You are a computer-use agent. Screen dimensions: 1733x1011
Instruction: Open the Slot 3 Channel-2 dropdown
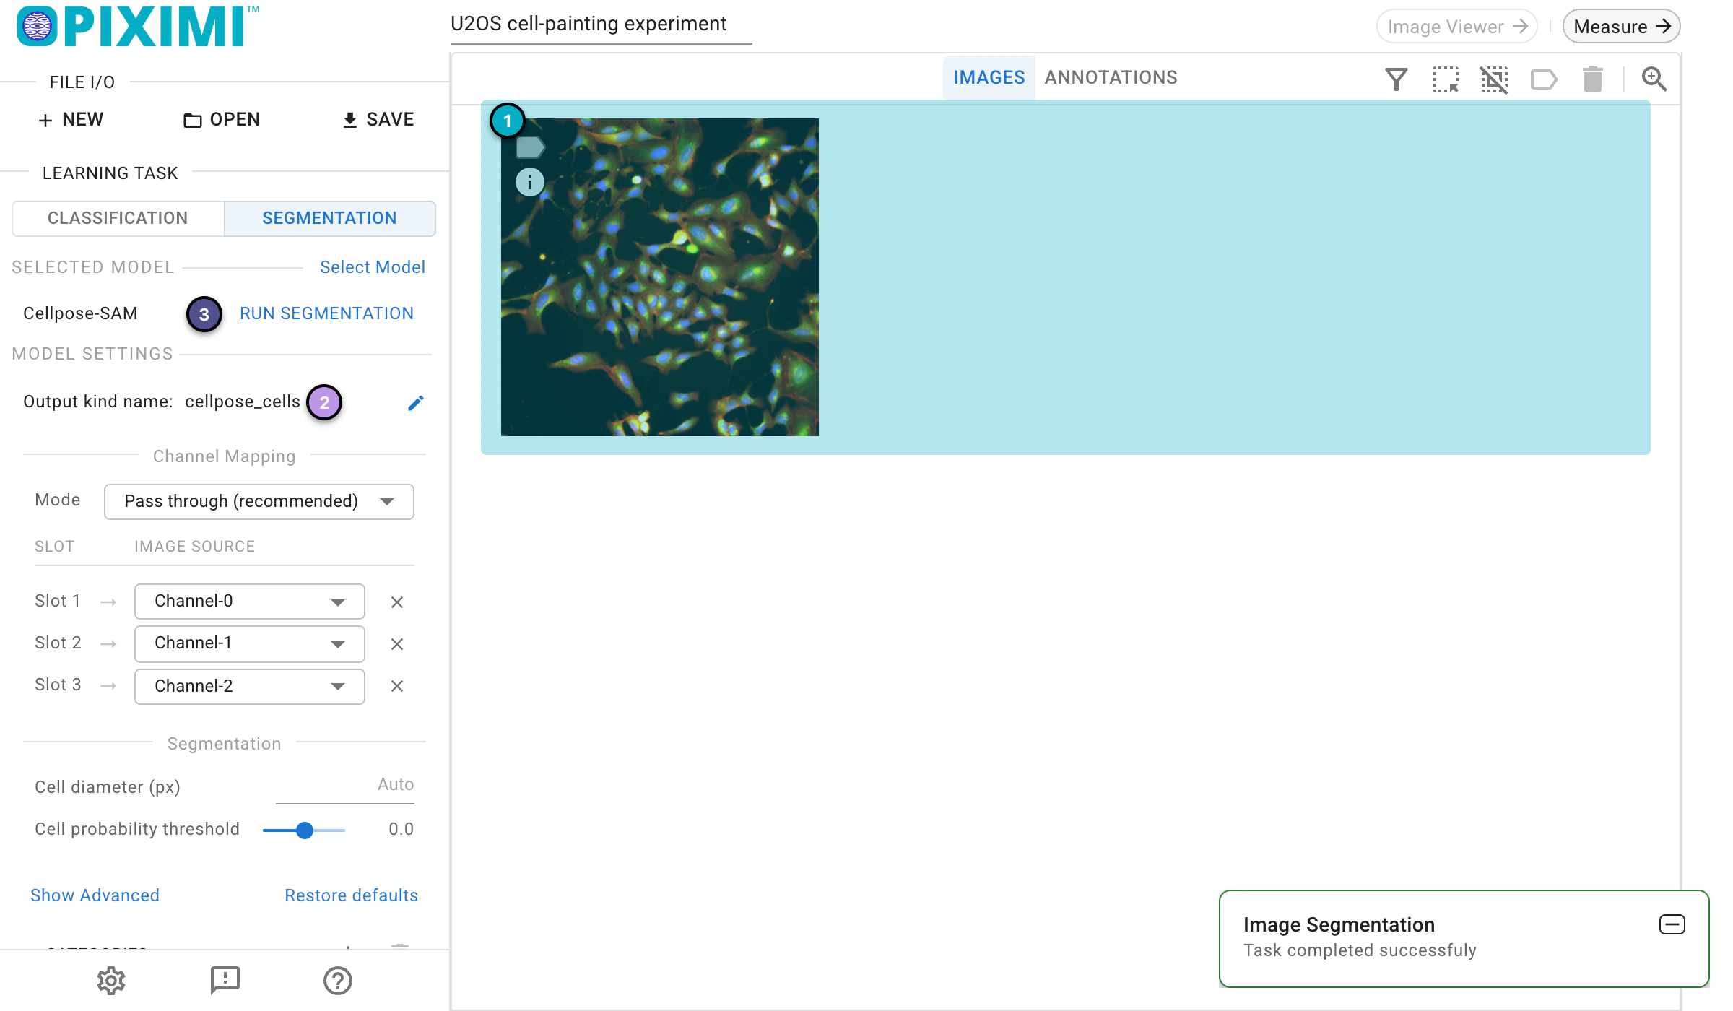[249, 686]
